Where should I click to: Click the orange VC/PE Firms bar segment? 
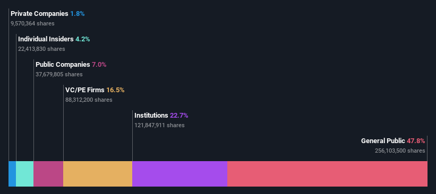click(x=98, y=174)
